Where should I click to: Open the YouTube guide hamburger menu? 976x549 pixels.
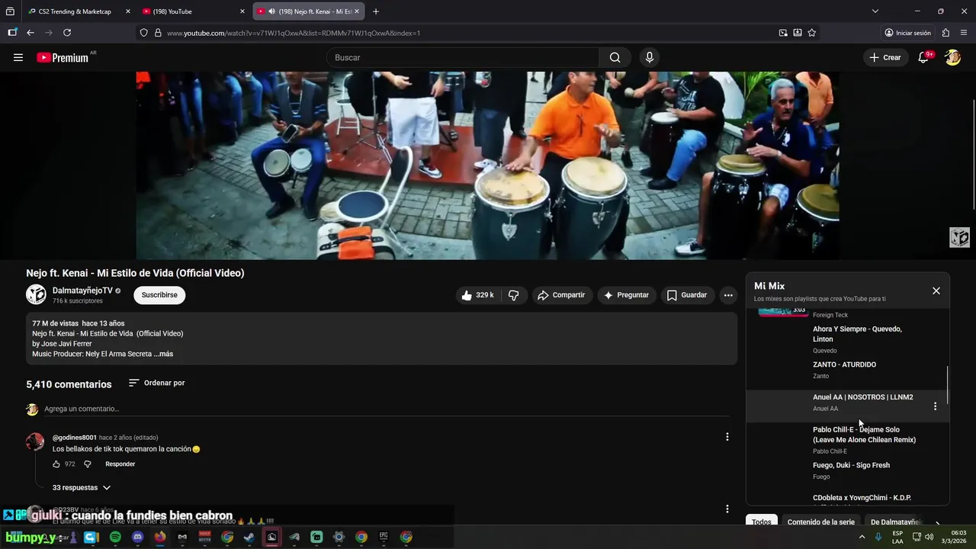click(x=18, y=57)
